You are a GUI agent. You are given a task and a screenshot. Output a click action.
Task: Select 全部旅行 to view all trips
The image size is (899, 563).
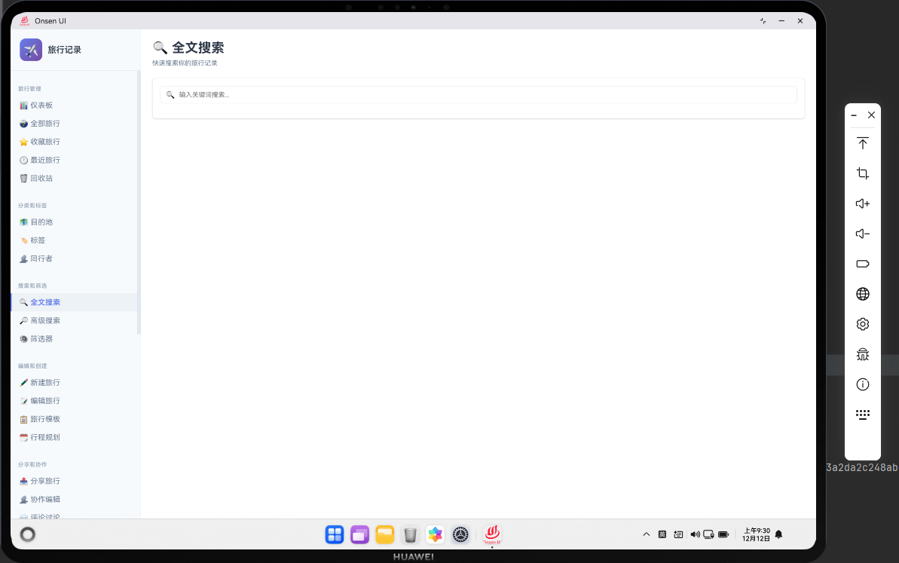tap(46, 123)
